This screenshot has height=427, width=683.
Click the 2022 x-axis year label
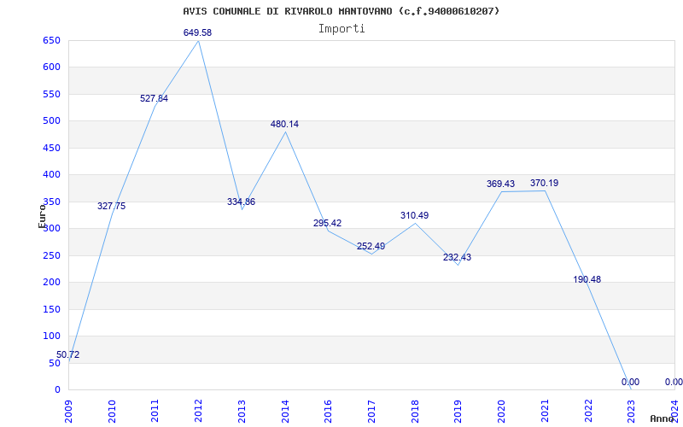tap(588, 411)
